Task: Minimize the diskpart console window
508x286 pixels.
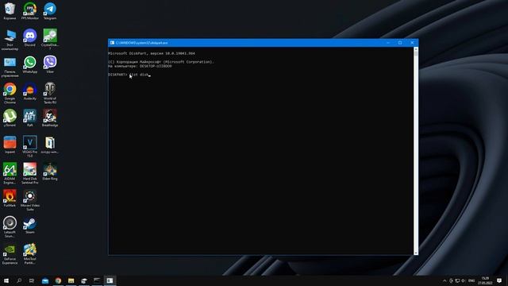Action: pyautogui.click(x=388, y=43)
